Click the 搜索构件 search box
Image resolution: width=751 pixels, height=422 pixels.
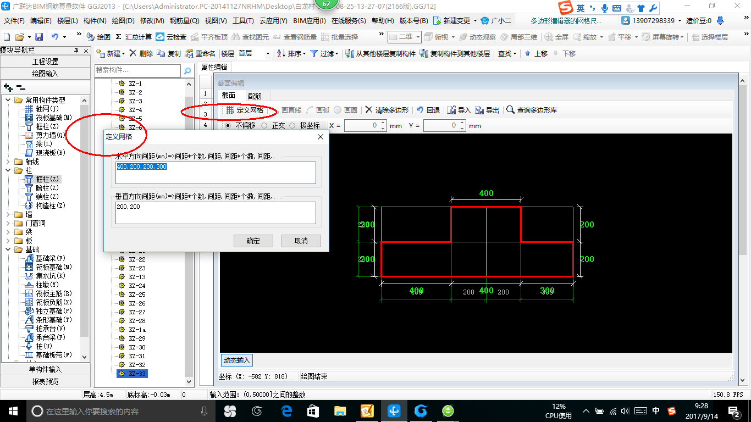(137, 70)
